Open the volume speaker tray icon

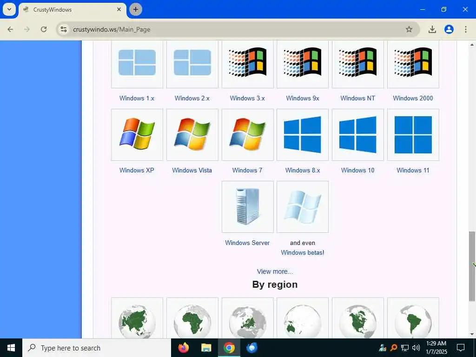(416, 348)
